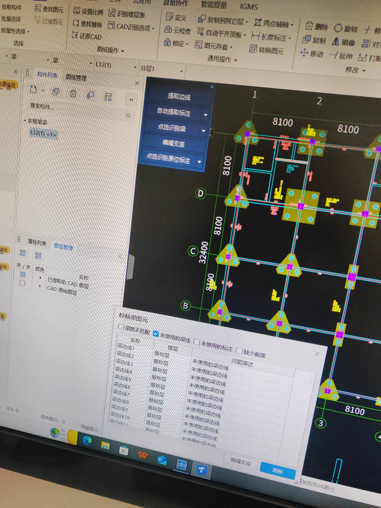Switch to 图纸管理 tab
The height and width of the screenshot is (508, 381).
pos(76,78)
